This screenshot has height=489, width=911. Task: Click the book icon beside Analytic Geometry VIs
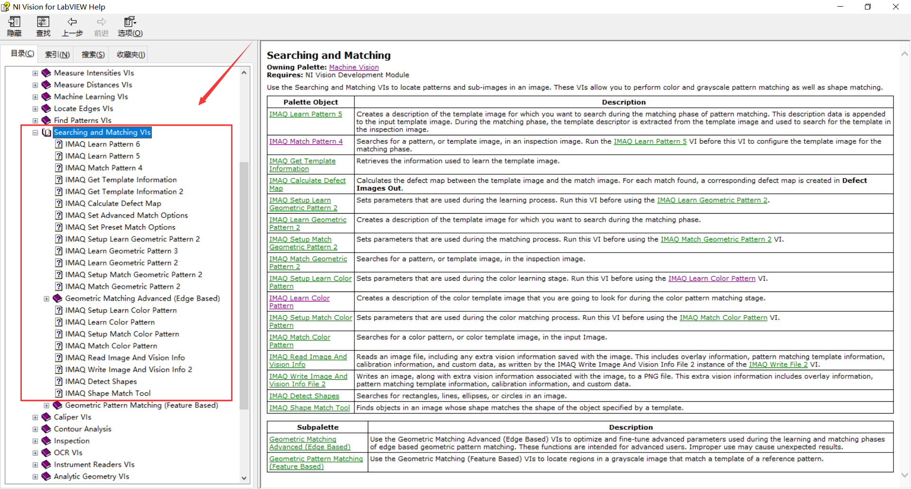(x=46, y=477)
